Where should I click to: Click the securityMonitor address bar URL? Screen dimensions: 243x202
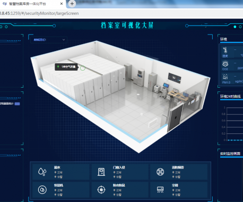point(39,13)
